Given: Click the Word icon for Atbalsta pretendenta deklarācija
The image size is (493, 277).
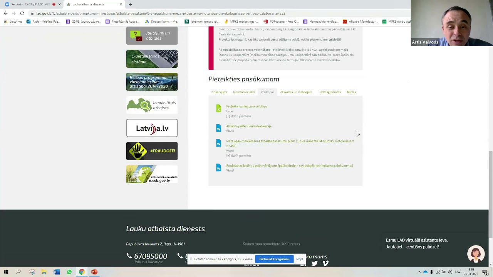Looking at the screenshot, I should click(x=218, y=128).
